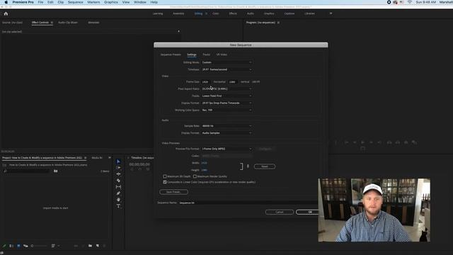
Task: Switch to the Color workspace
Action: pos(216,13)
